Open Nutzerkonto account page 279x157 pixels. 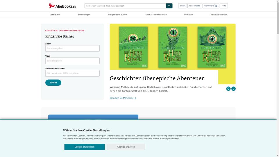coord(194,6)
